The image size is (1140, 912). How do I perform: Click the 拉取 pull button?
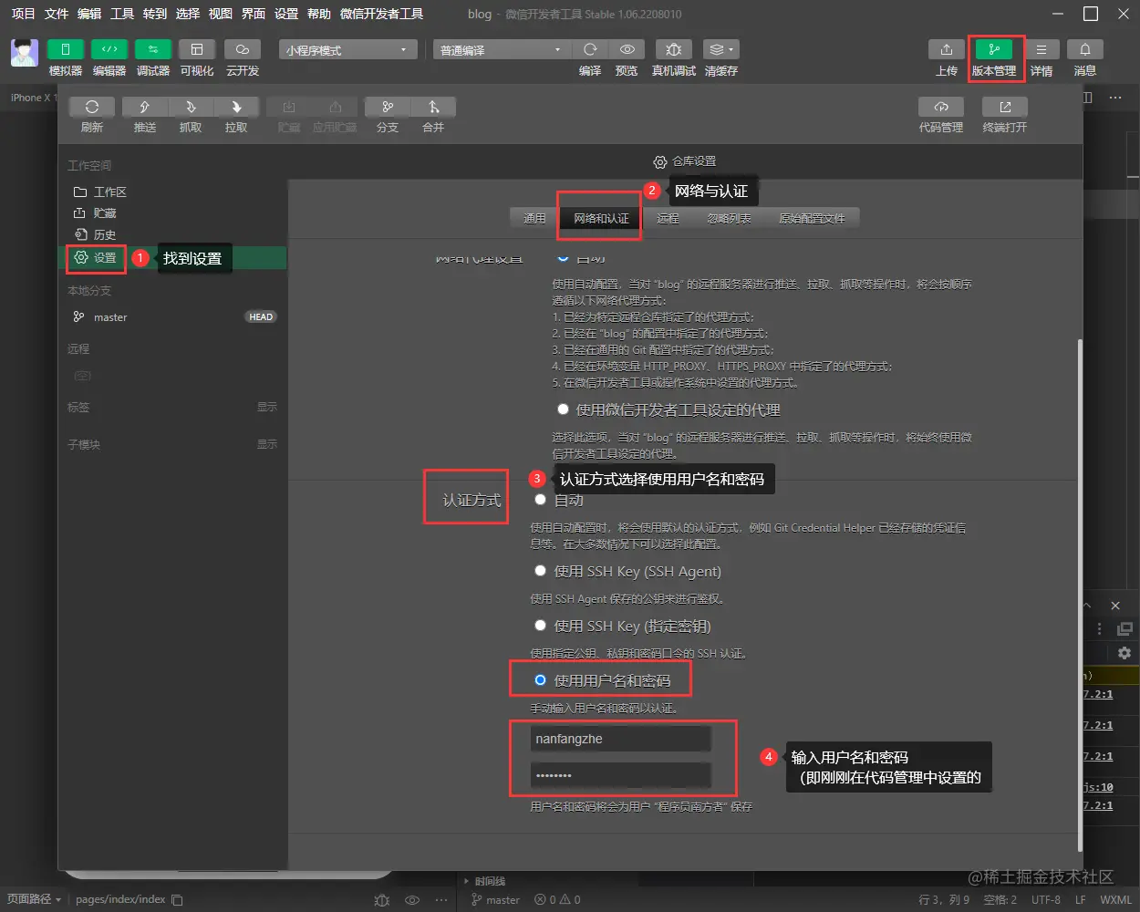point(236,107)
